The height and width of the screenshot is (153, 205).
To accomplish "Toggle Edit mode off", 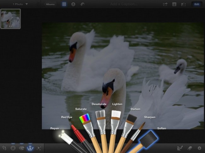I will tap(197, 4).
